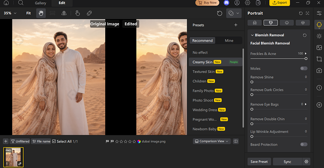Toggle the Beard Protection switch

303,144
